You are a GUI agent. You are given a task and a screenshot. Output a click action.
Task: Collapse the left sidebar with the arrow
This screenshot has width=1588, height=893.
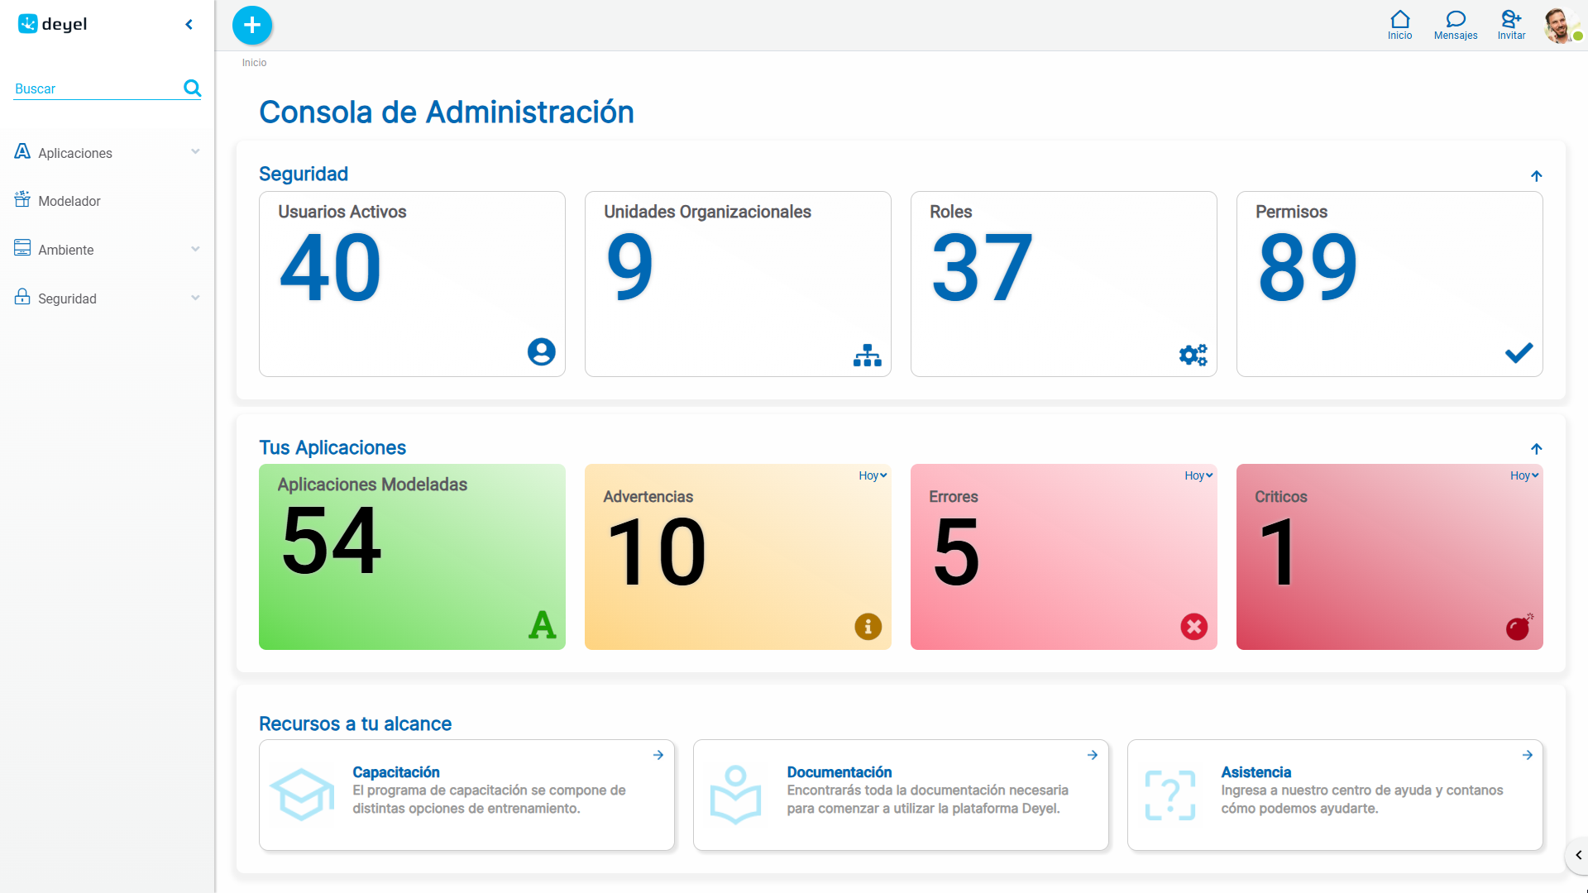click(189, 25)
